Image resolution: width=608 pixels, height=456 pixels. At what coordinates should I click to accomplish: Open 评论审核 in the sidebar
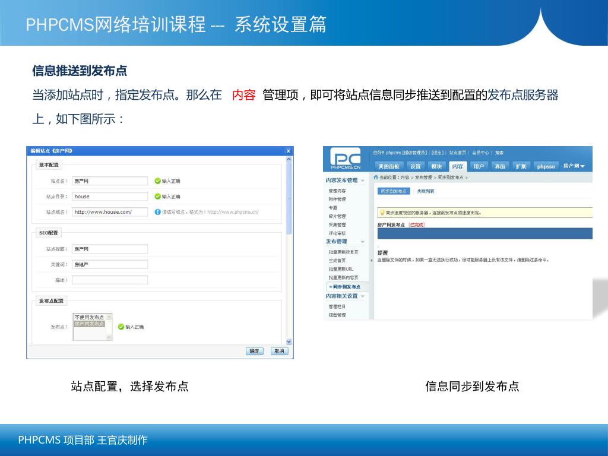[x=337, y=233]
